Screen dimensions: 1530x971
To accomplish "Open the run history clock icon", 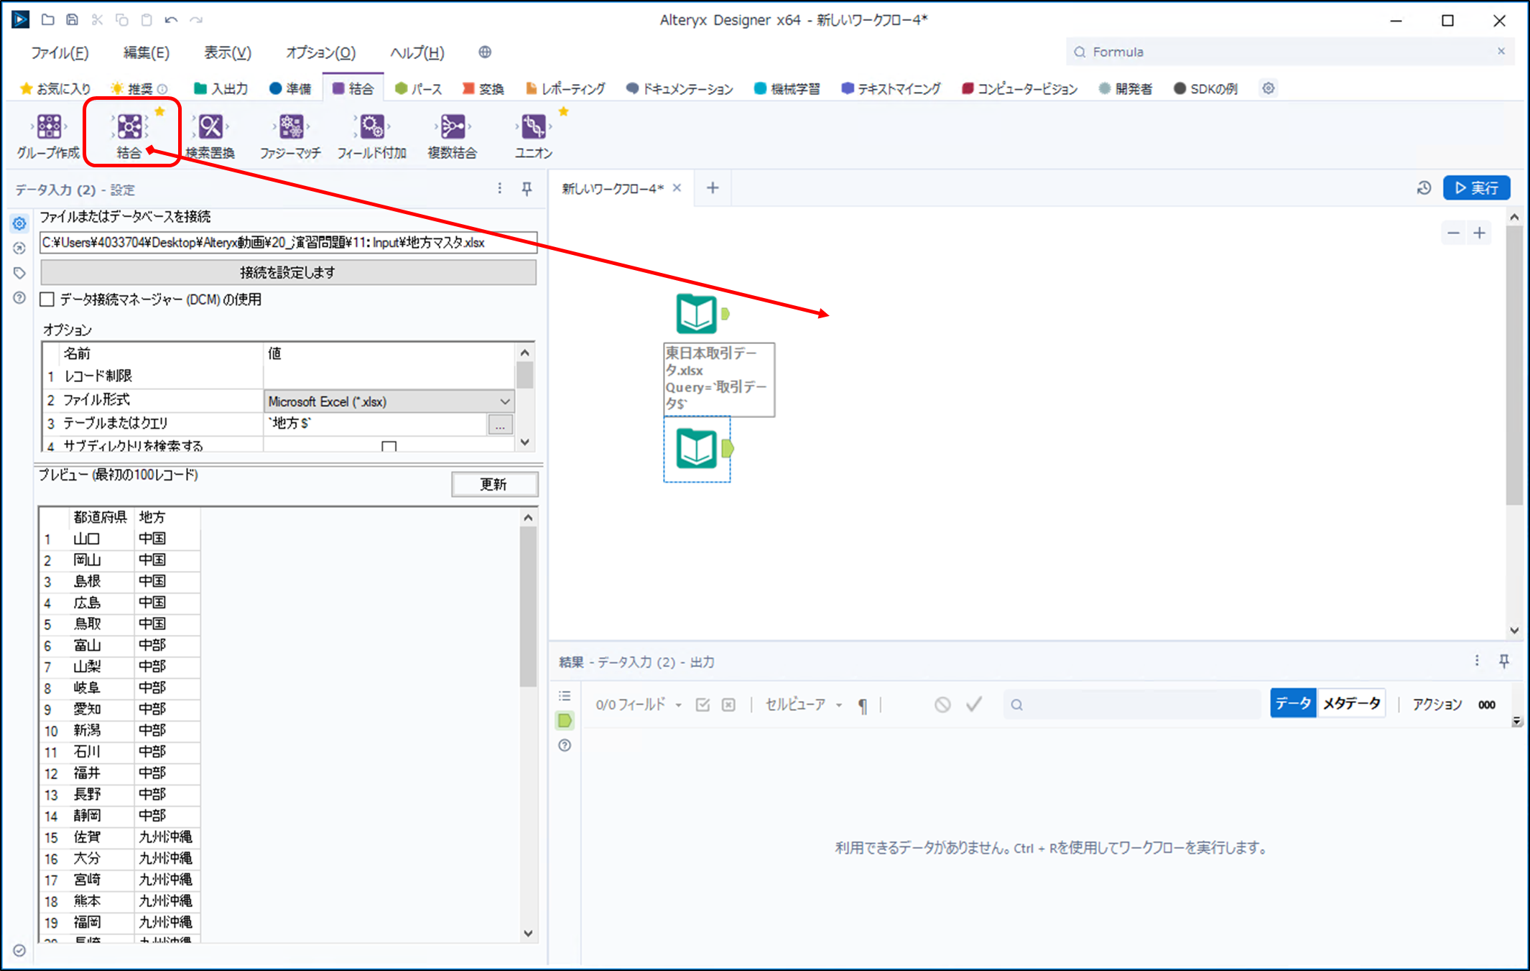I will [1424, 188].
